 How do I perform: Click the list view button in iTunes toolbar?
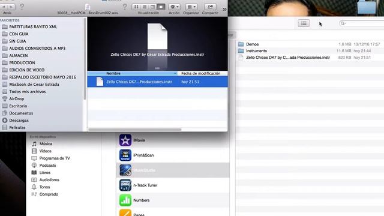point(304,23)
